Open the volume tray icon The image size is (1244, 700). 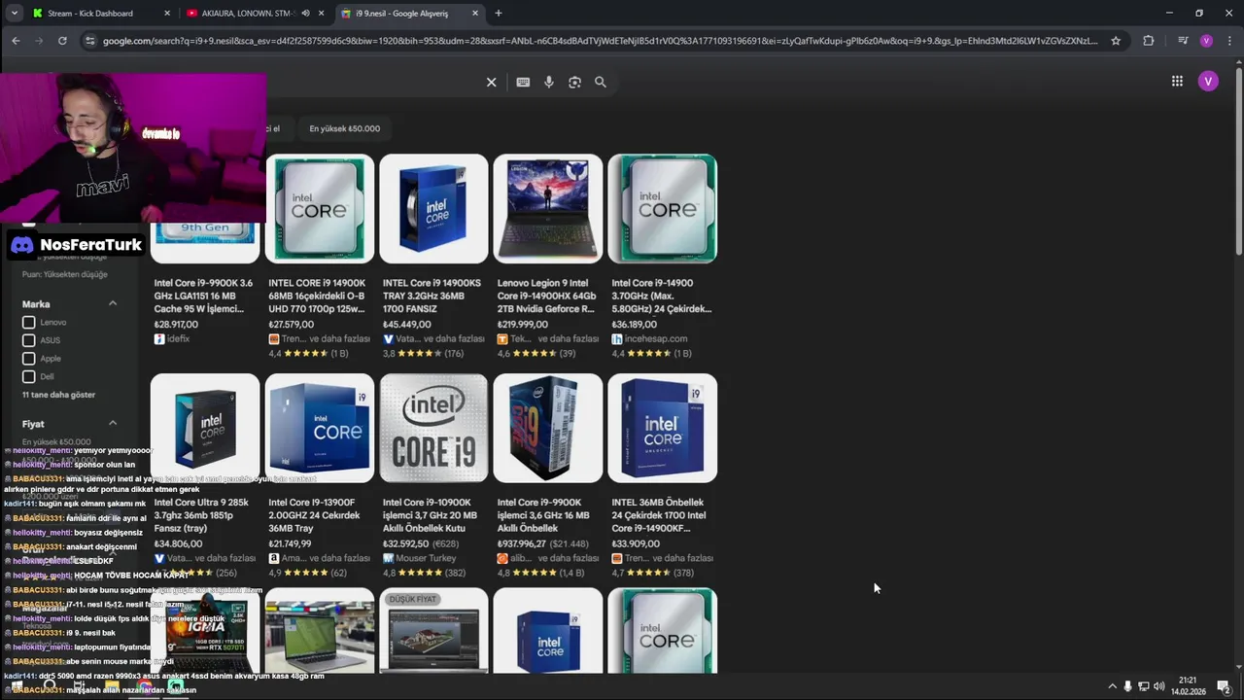[x=1158, y=686]
